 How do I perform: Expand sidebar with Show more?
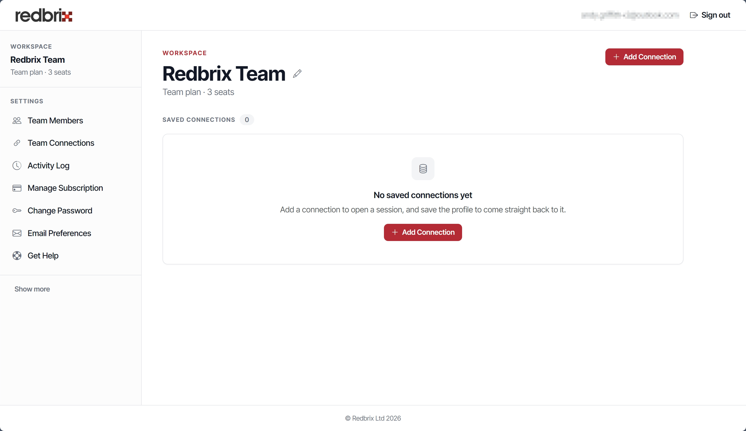point(32,289)
